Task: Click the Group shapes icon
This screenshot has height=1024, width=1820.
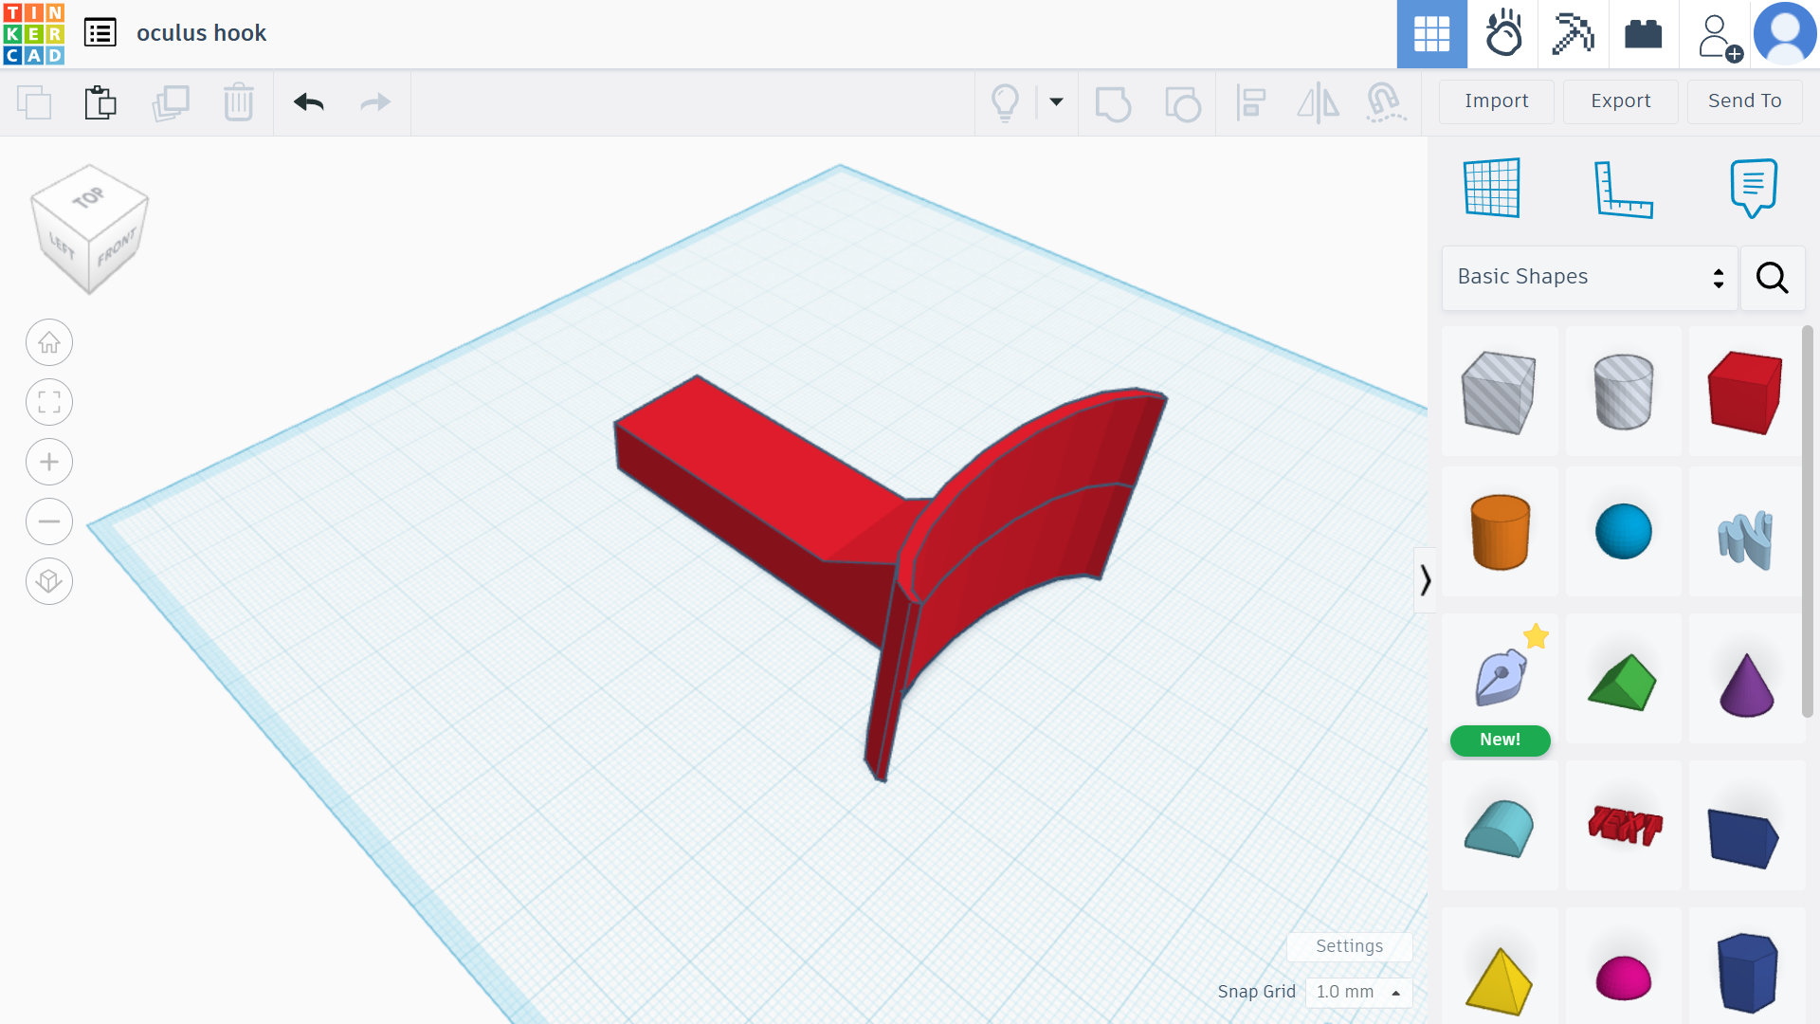Action: 1113,103
